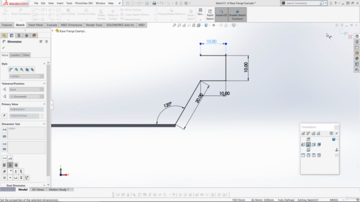
Task: Insert the plus/minus symbol button
Action: [16, 171]
